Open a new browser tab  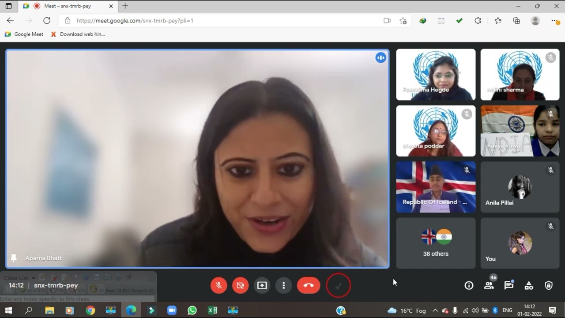tap(125, 6)
